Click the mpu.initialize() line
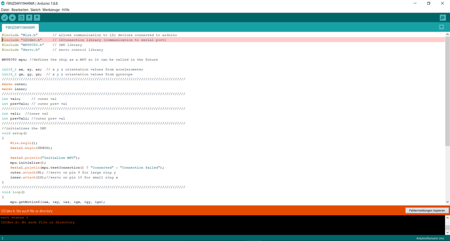This screenshot has width=450, height=241. click(28, 163)
